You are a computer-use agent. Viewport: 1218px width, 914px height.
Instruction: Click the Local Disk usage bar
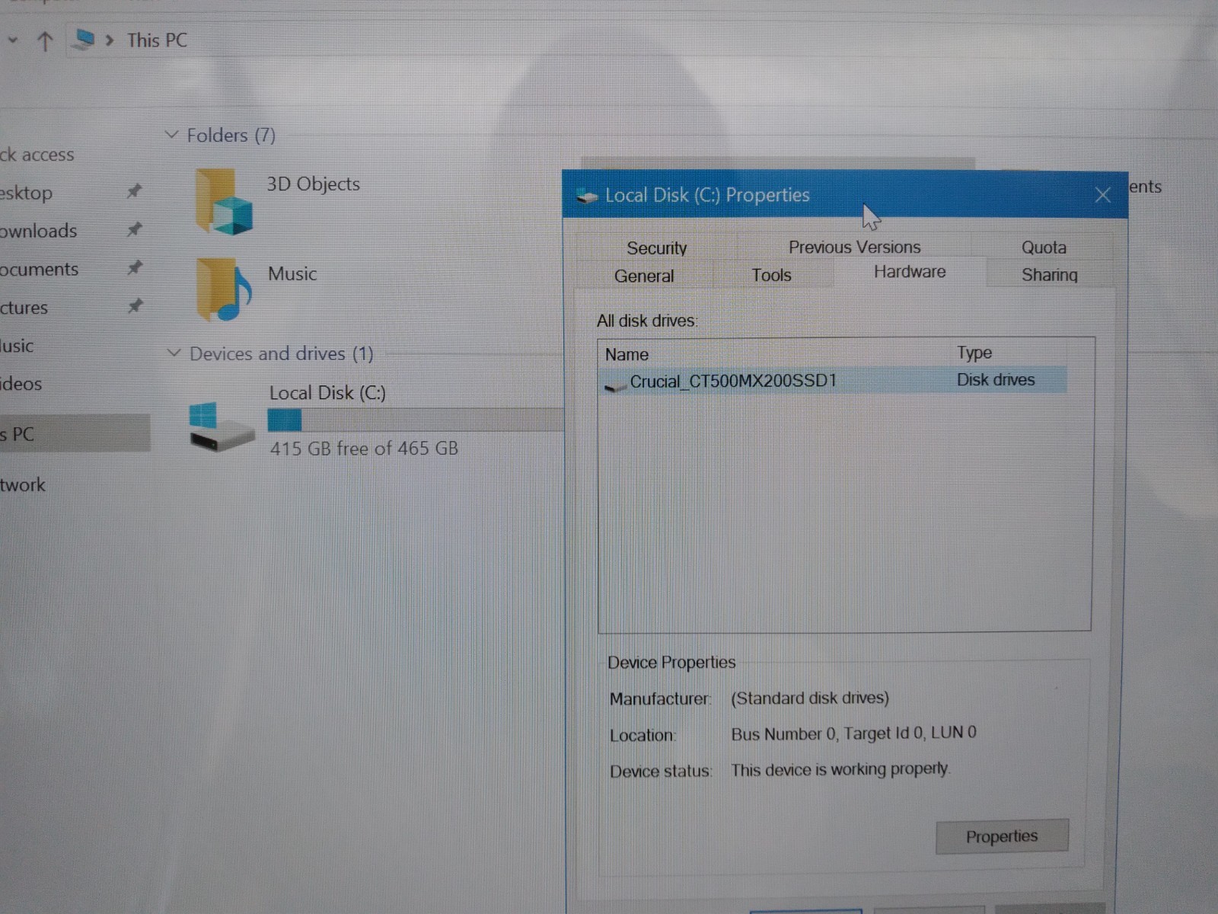point(415,420)
